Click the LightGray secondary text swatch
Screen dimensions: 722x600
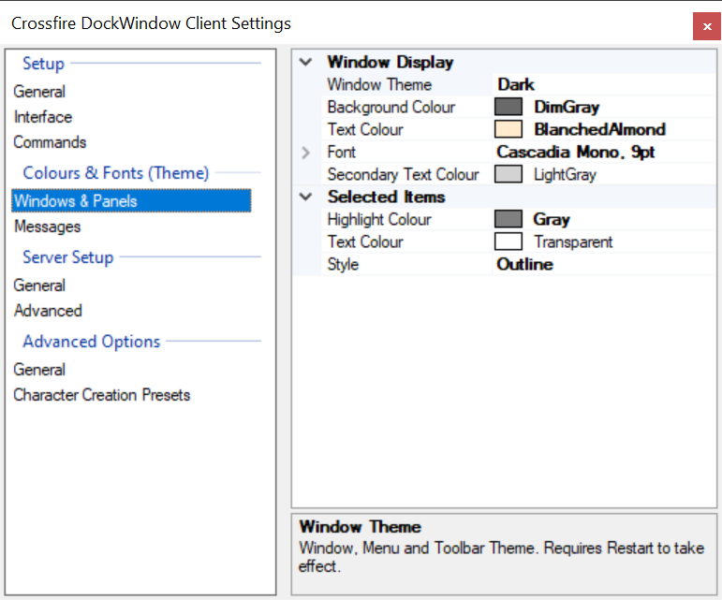click(508, 174)
